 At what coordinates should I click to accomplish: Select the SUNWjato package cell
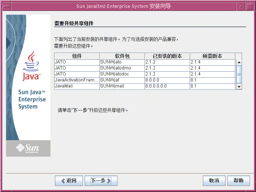point(122,62)
